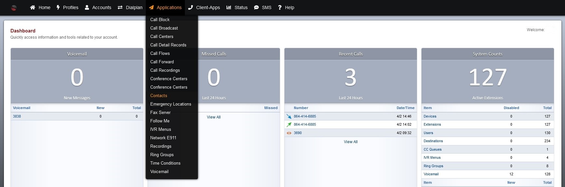This screenshot has height=187, width=565.
Task: Click the house icon beside Home
Action: click(33, 7)
